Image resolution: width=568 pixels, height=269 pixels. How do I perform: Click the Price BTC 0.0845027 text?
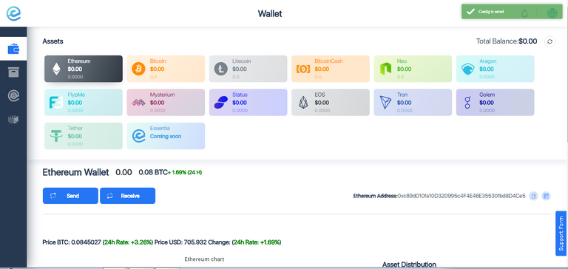71,242
